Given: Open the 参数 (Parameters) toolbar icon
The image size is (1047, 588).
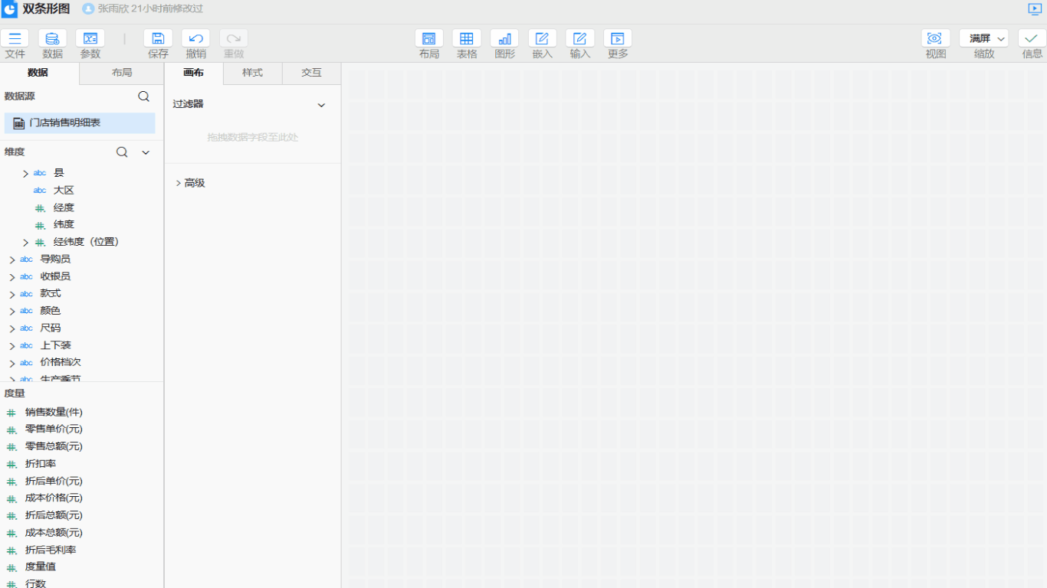Looking at the screenshot, I should pyautogui.click(x=90, y=39).
